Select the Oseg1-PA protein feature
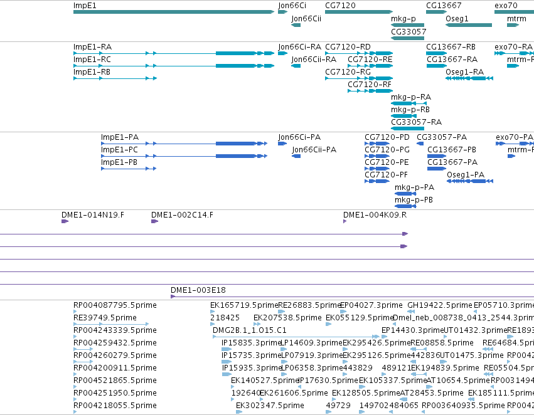The height and width of the screenshot is (415, 534). 470,181
